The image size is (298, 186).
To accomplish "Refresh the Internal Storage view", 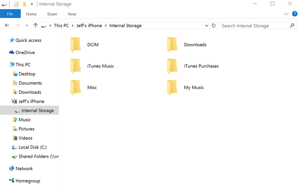I will tap(213, 25).
